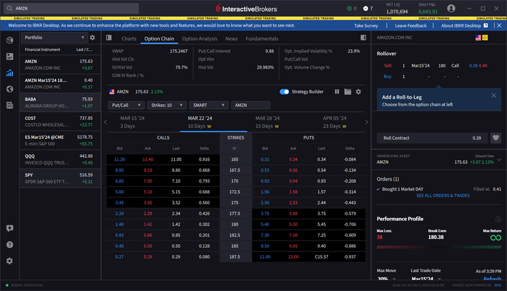Click call ask 11.40 at strike 165
Viewport: 507px width, 291px height.
click(x=148, y=159)
